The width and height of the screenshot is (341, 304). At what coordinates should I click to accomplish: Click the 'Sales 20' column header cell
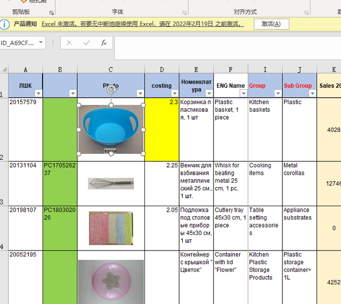[329, 85]
